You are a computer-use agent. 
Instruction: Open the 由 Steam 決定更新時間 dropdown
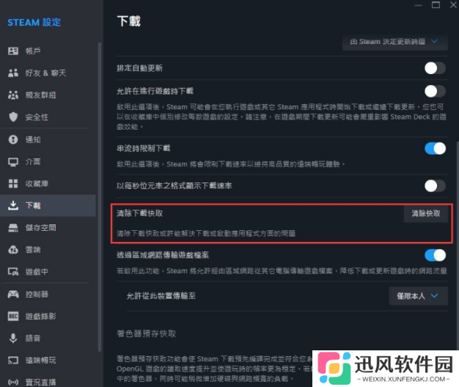pos(395,42)
